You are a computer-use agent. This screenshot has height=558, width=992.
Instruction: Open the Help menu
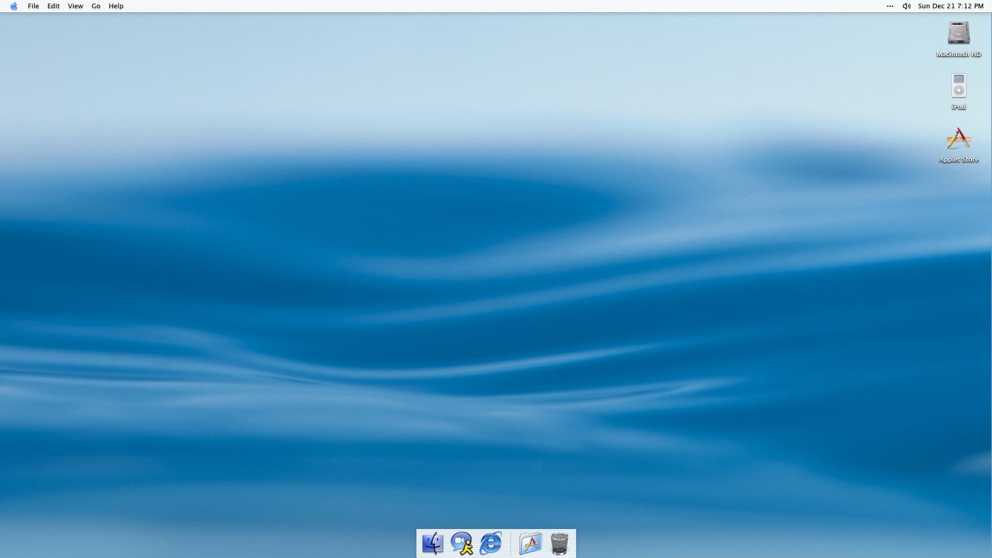(x=116, y=6)
